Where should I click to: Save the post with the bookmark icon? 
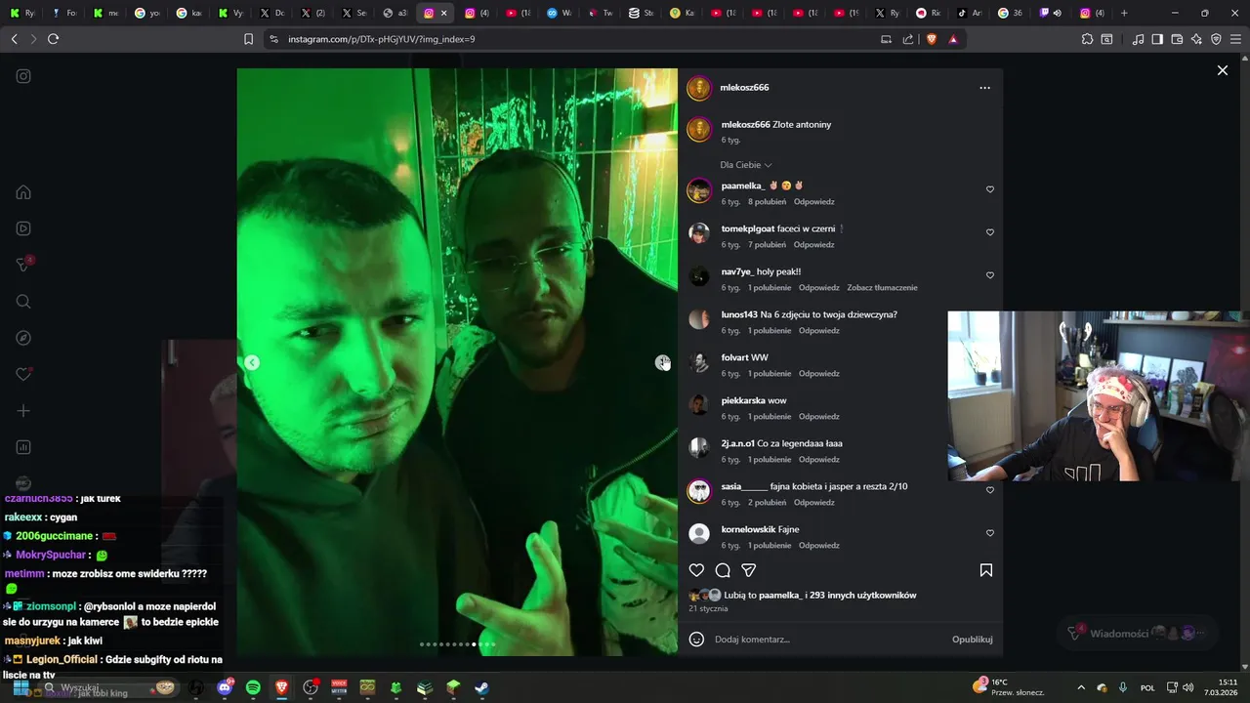(986, 570)
